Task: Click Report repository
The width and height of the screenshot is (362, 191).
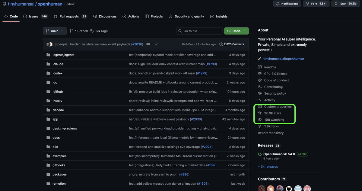Action: pos(271,133)
